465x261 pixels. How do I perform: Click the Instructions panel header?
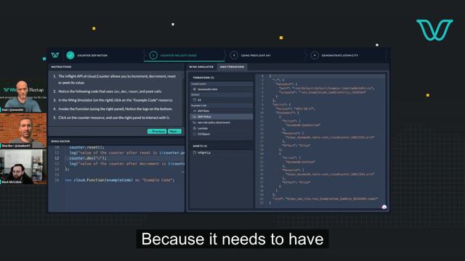point(61,67)
